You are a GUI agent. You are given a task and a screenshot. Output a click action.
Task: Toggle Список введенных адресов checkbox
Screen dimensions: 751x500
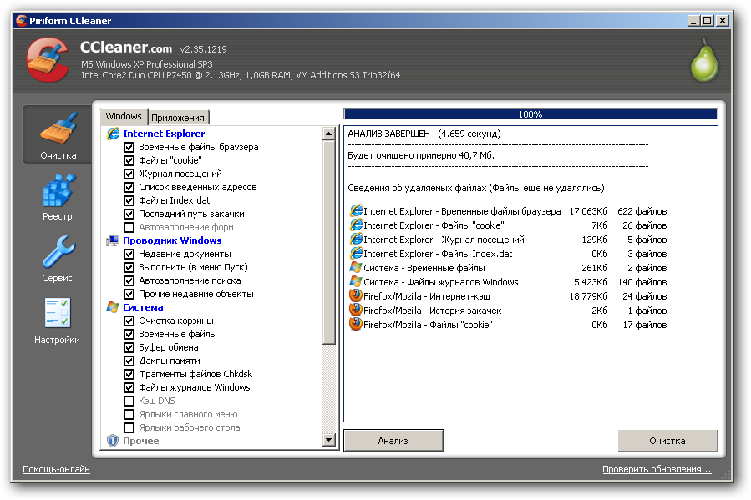coord(129,187)
